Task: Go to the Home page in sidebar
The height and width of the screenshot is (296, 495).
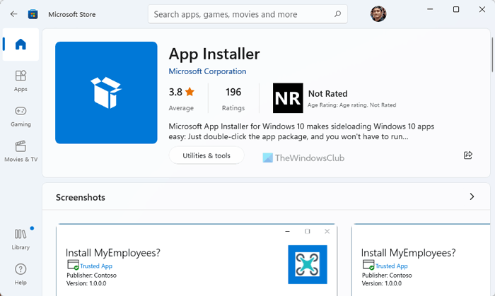Action: tap(21, 45)
